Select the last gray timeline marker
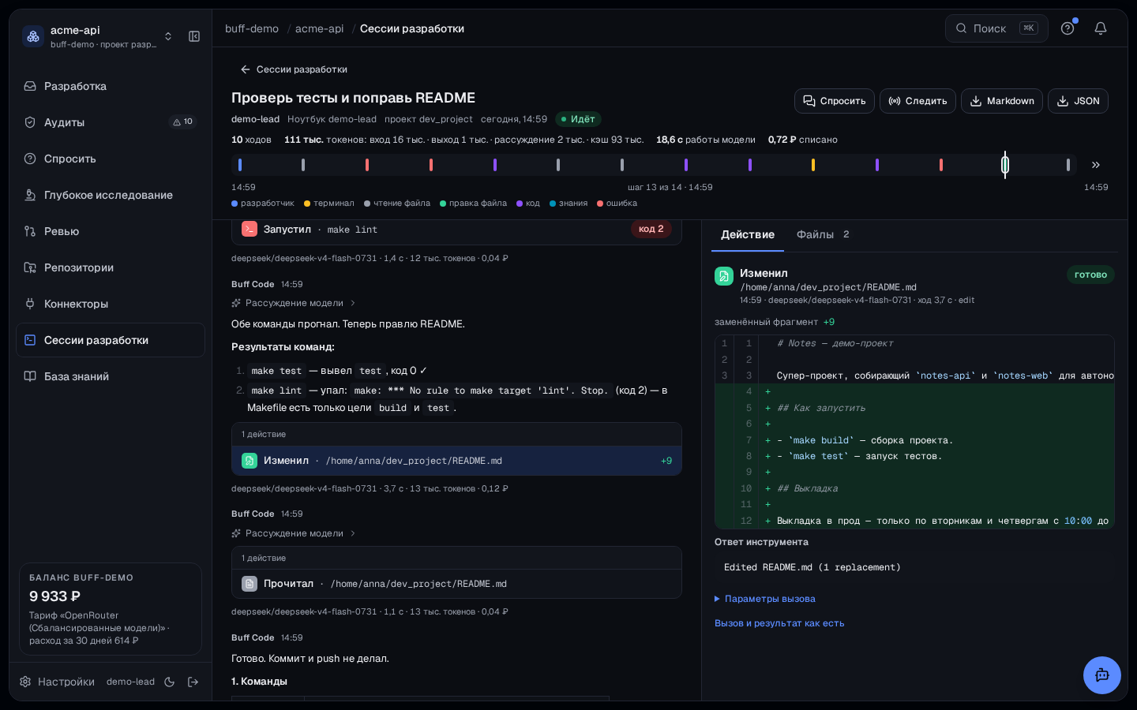Screen dimensions: 1137x710 click(1068, 165)
